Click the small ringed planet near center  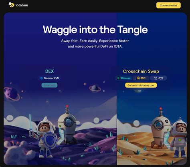click(x=95, y=88)
